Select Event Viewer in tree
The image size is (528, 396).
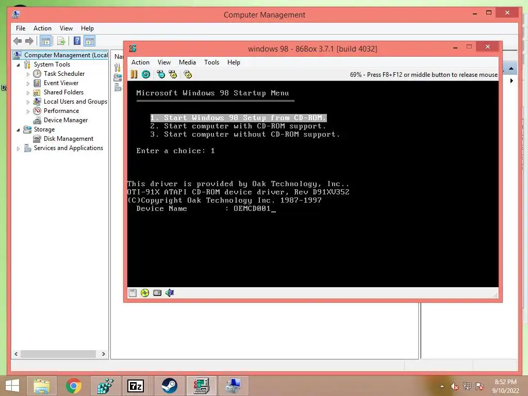pos(61,83)
